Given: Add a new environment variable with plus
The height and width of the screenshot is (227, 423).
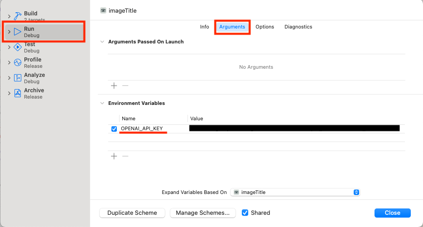Looking at the screenshot, I should (114, 156).
